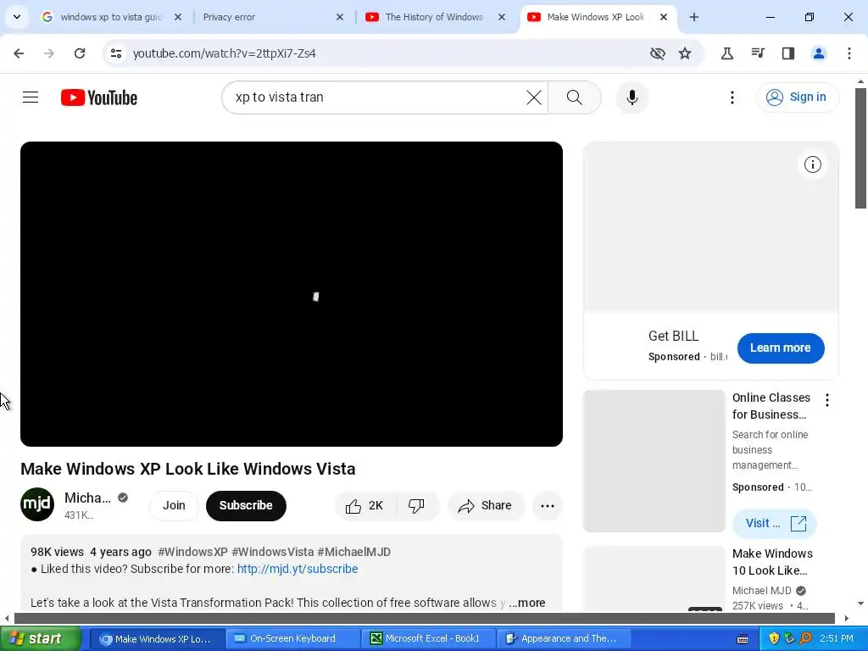Image resolution: width=868 pixels, height=651 pixels.
Task: Open Make Windows 10 Look Like video
Action: click(772, 562)
